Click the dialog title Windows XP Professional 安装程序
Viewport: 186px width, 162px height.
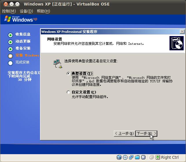coord(69,32)
